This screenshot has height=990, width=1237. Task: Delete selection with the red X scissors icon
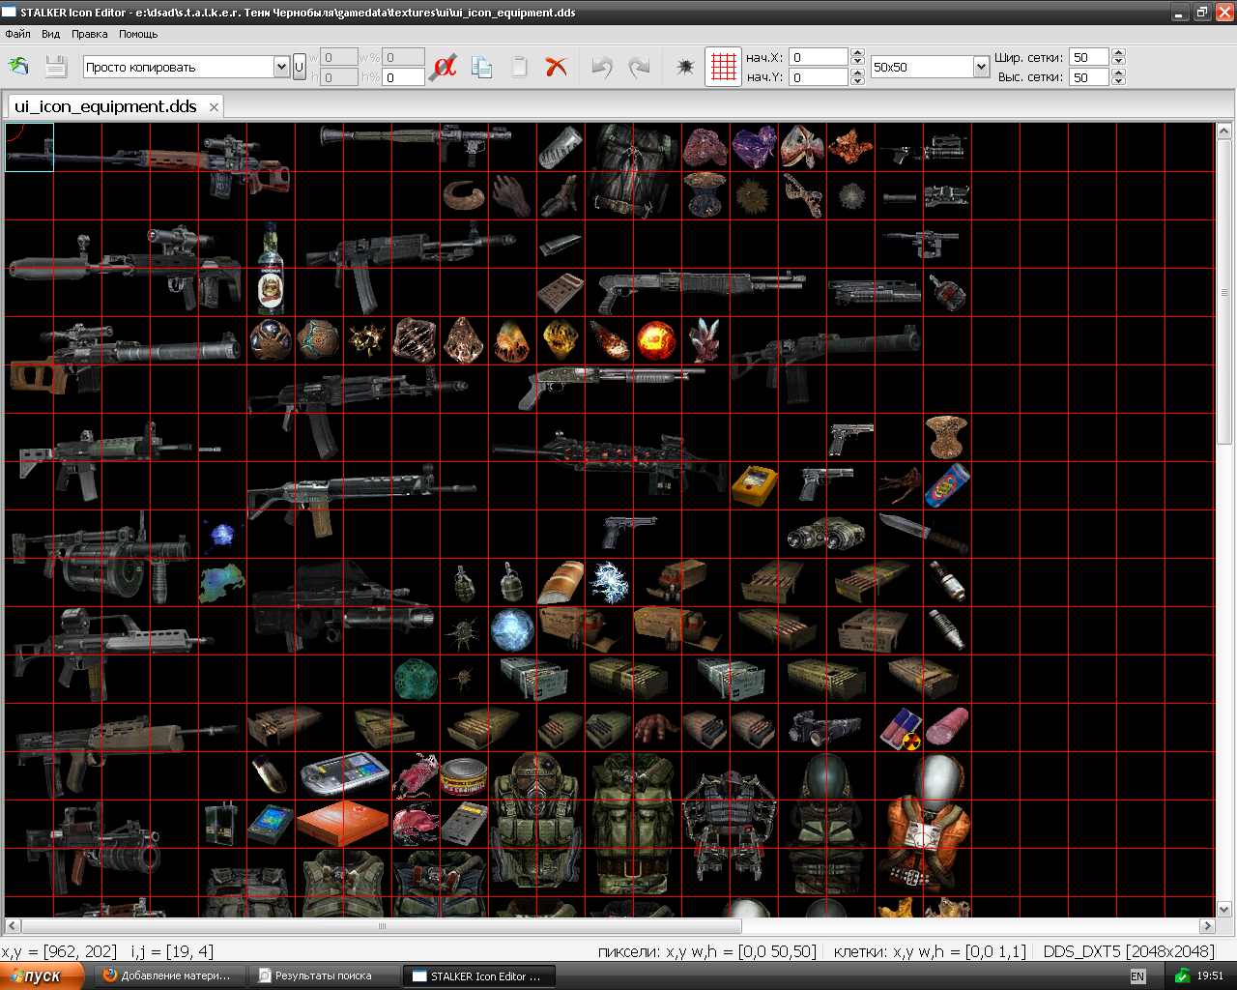point(556,67)
